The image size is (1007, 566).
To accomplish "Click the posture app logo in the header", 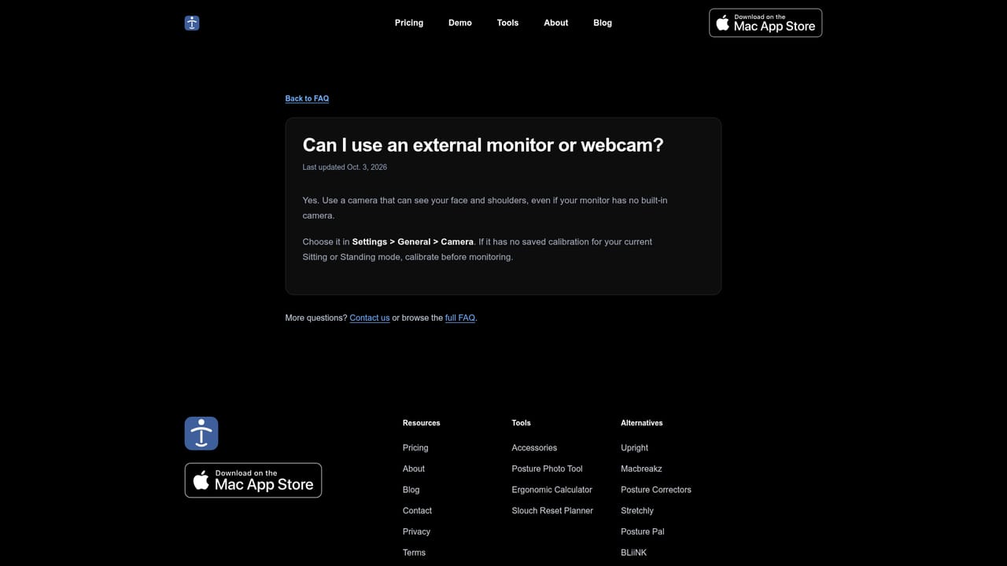I will [192, 23].
